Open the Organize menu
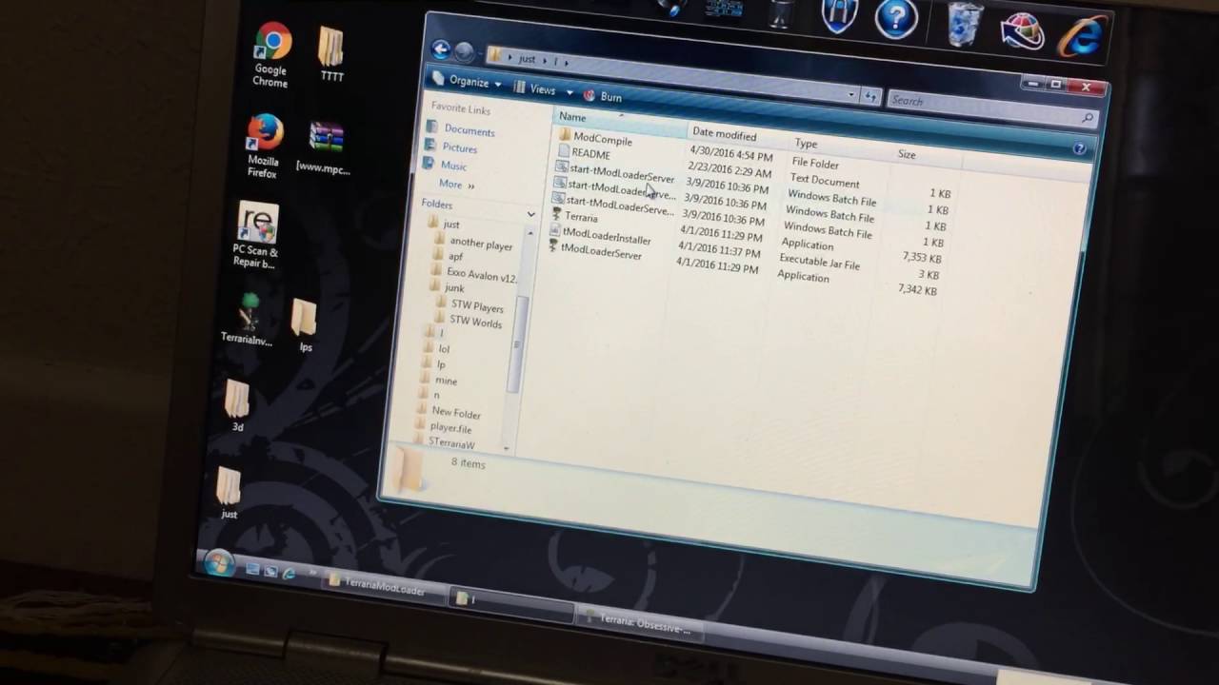This screenshot has height=685, width=1219. [467, 82]
